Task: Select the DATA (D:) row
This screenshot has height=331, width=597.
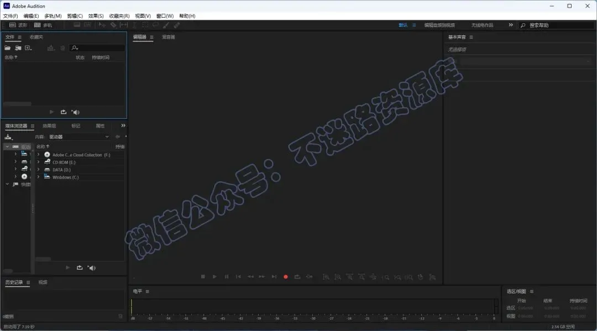Action: click(x=80, y=170)
